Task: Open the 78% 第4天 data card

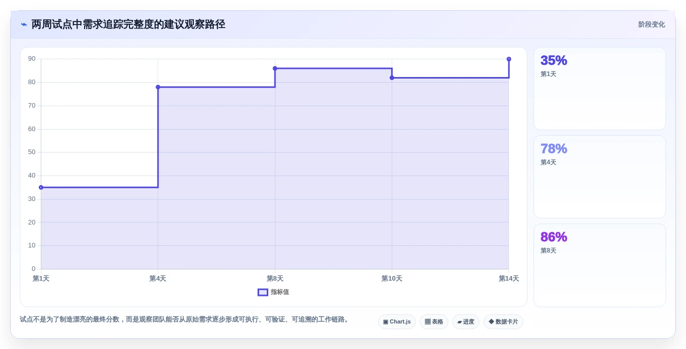Action: coord(600,177)
